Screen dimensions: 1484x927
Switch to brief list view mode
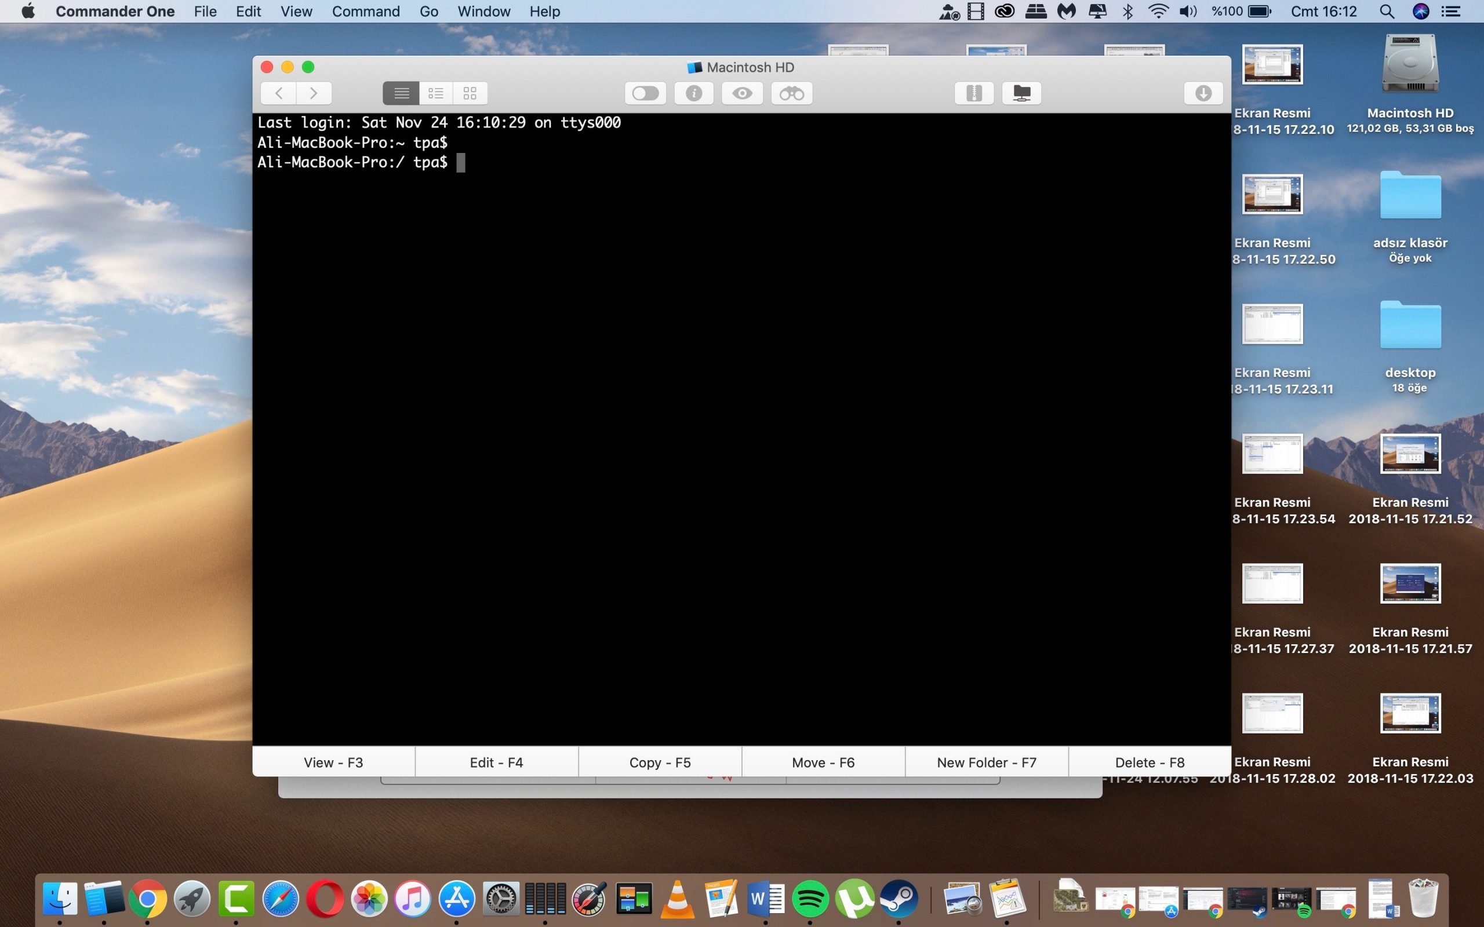point(435,93)
